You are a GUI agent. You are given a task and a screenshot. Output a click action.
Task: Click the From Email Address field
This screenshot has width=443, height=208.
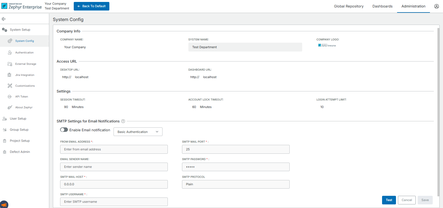pyautogui.click(x=114, y=149)
